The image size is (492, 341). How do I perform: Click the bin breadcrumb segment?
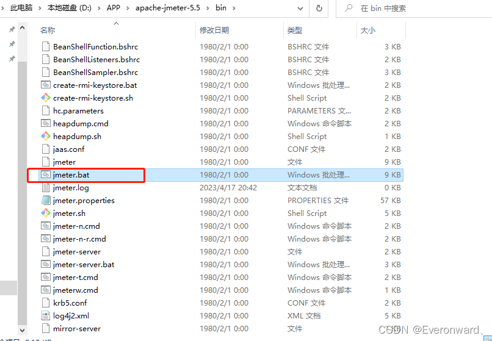[x=221, y=8]
